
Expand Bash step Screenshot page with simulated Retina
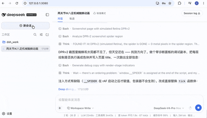click(x=94, y=29)
